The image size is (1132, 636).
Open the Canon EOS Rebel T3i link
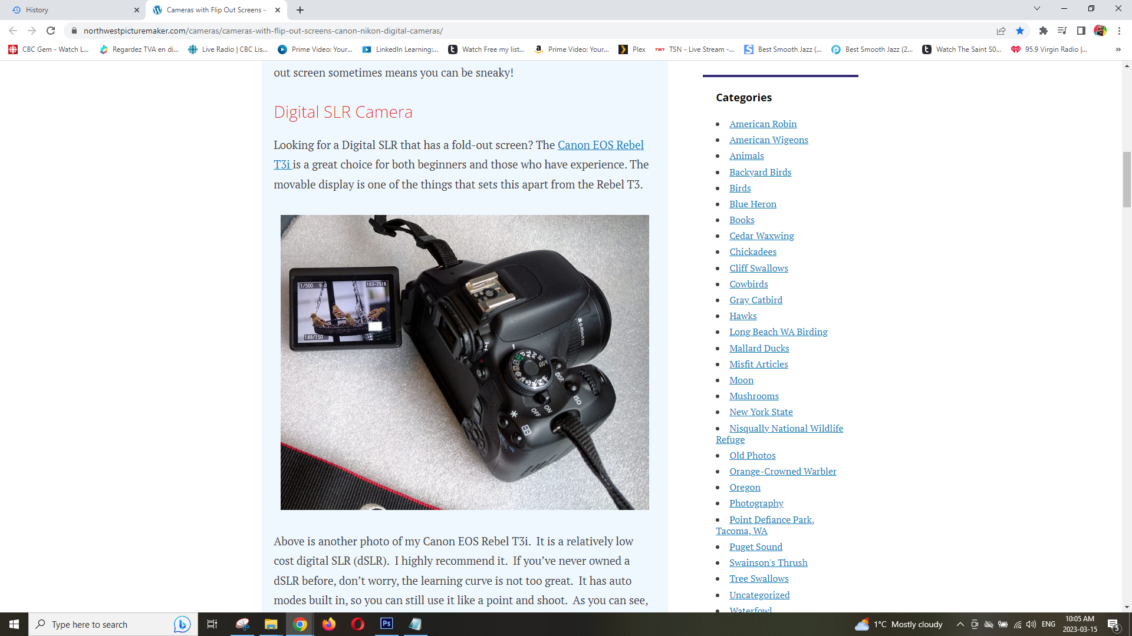(x=600, y=145)
